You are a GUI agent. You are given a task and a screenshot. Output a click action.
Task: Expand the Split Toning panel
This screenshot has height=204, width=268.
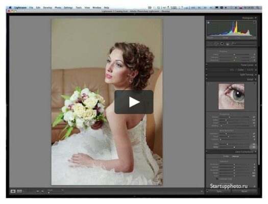(x=256, y=74)
